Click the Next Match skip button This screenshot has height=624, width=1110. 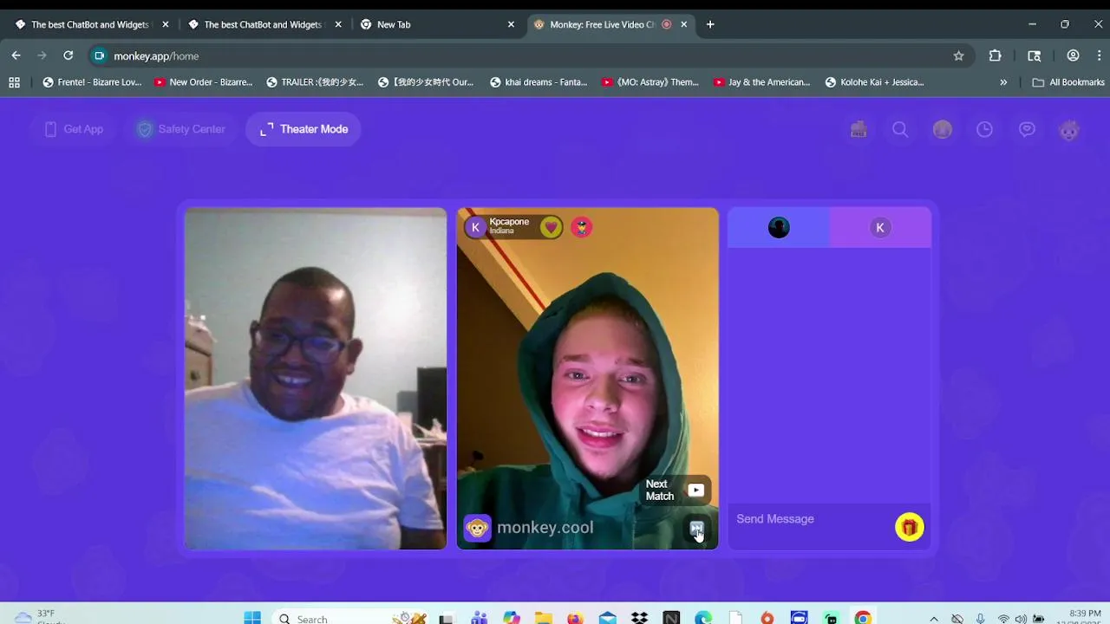tap(696, 529)
